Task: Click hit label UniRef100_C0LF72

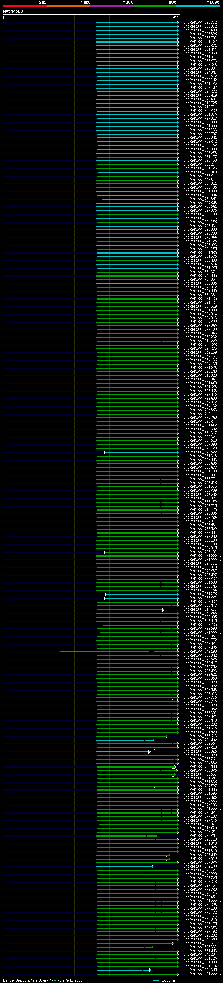Action: 200,640
